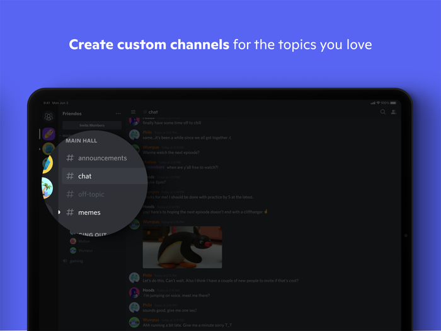Viewport: 441px width, 331px height.
Task: Open the search magnifier icon
Action: click(x=383, y=112)
